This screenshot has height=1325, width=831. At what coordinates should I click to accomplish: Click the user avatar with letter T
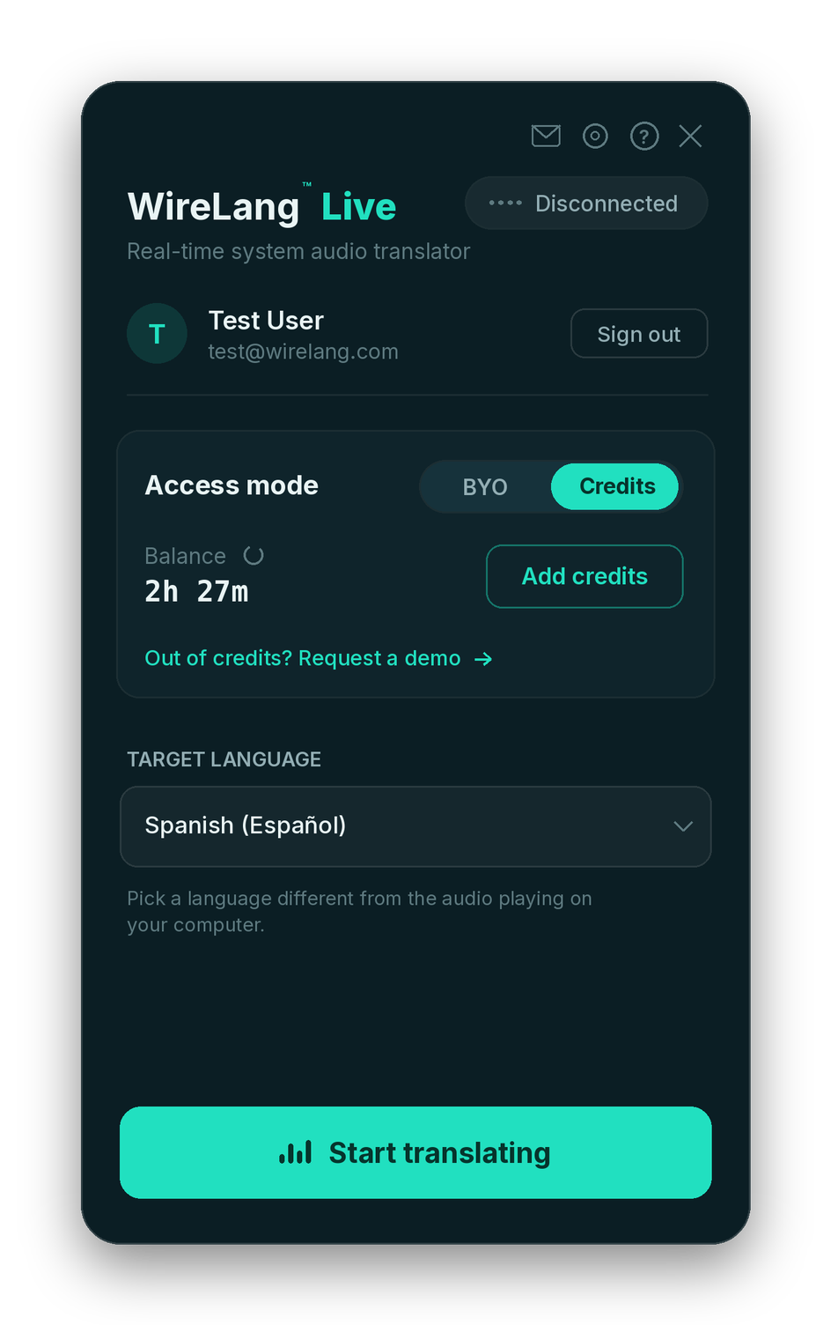(157, 334)
